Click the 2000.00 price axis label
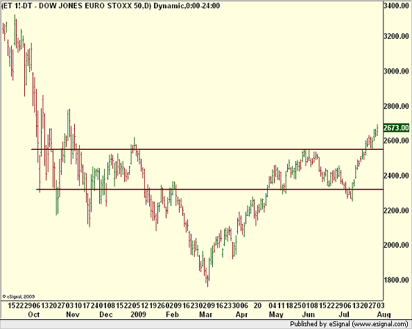This screenshot has width=412, height=329. 396,245
